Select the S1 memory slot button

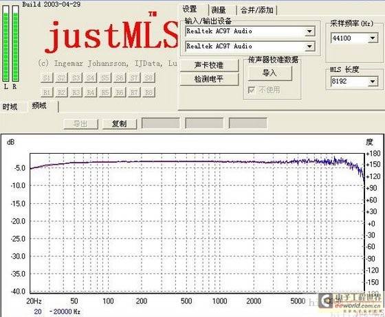(x=47, y=78)
